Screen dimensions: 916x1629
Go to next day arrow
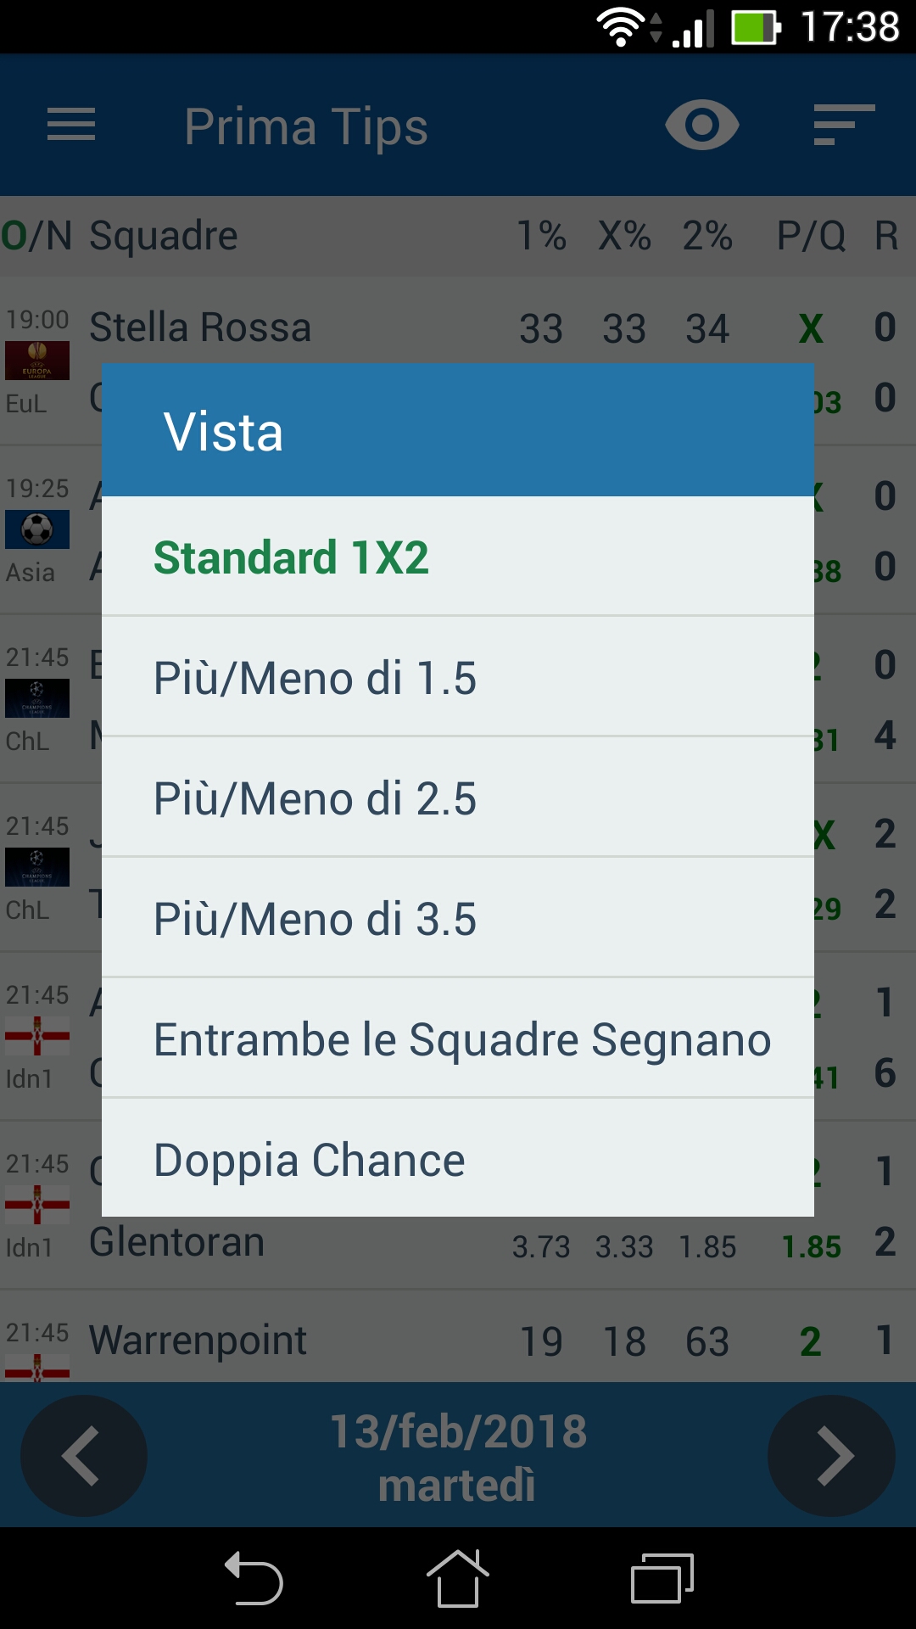coord(831,1456)
